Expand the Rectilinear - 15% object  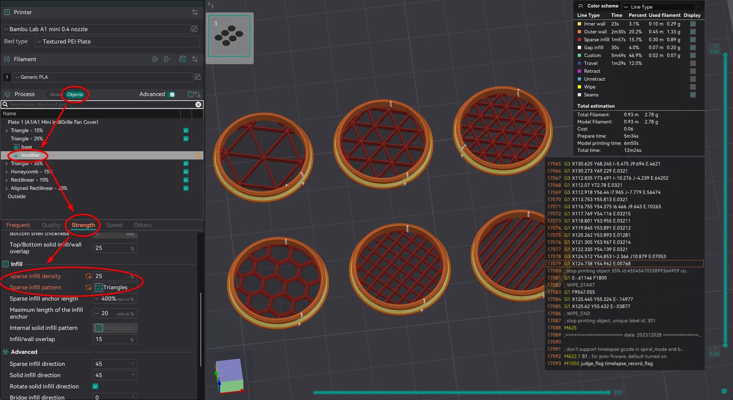click(6, 180)
